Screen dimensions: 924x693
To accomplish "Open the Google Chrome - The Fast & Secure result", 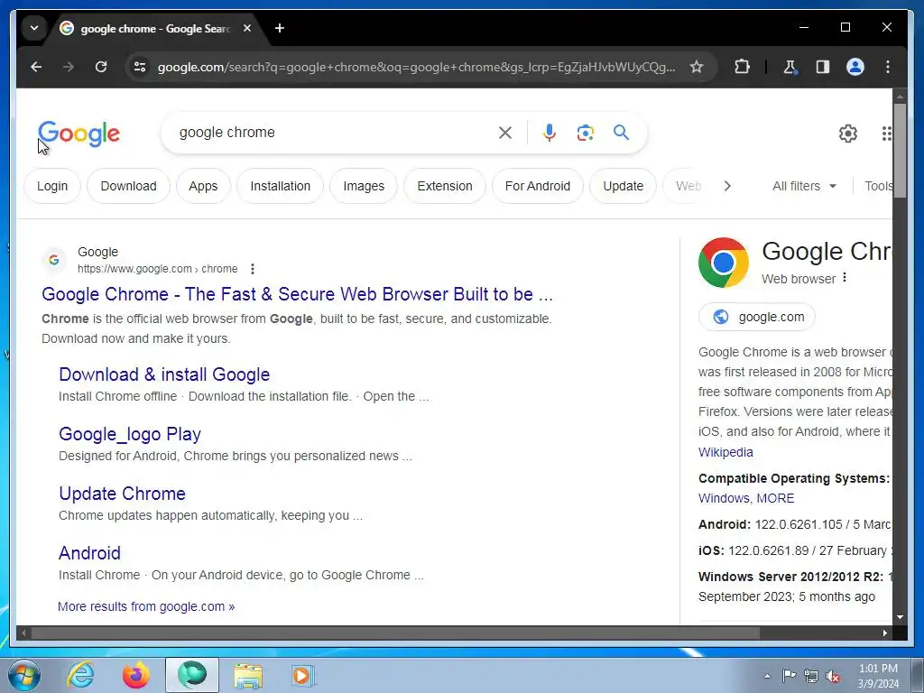I will coord(297,294).
